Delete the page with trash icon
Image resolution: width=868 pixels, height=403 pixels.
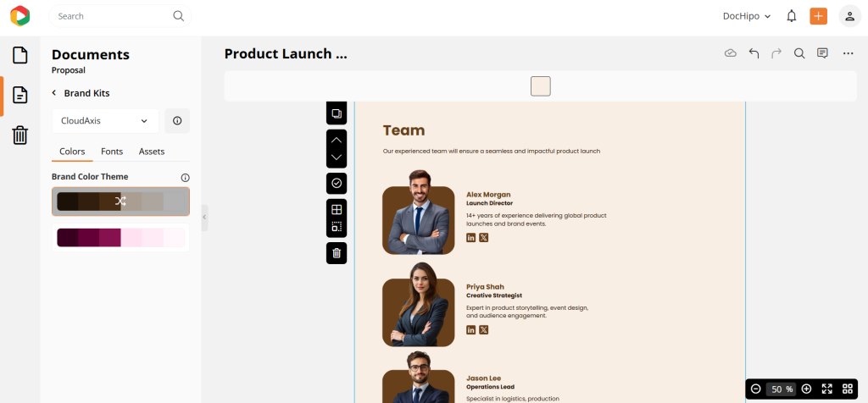coord(337,253)
